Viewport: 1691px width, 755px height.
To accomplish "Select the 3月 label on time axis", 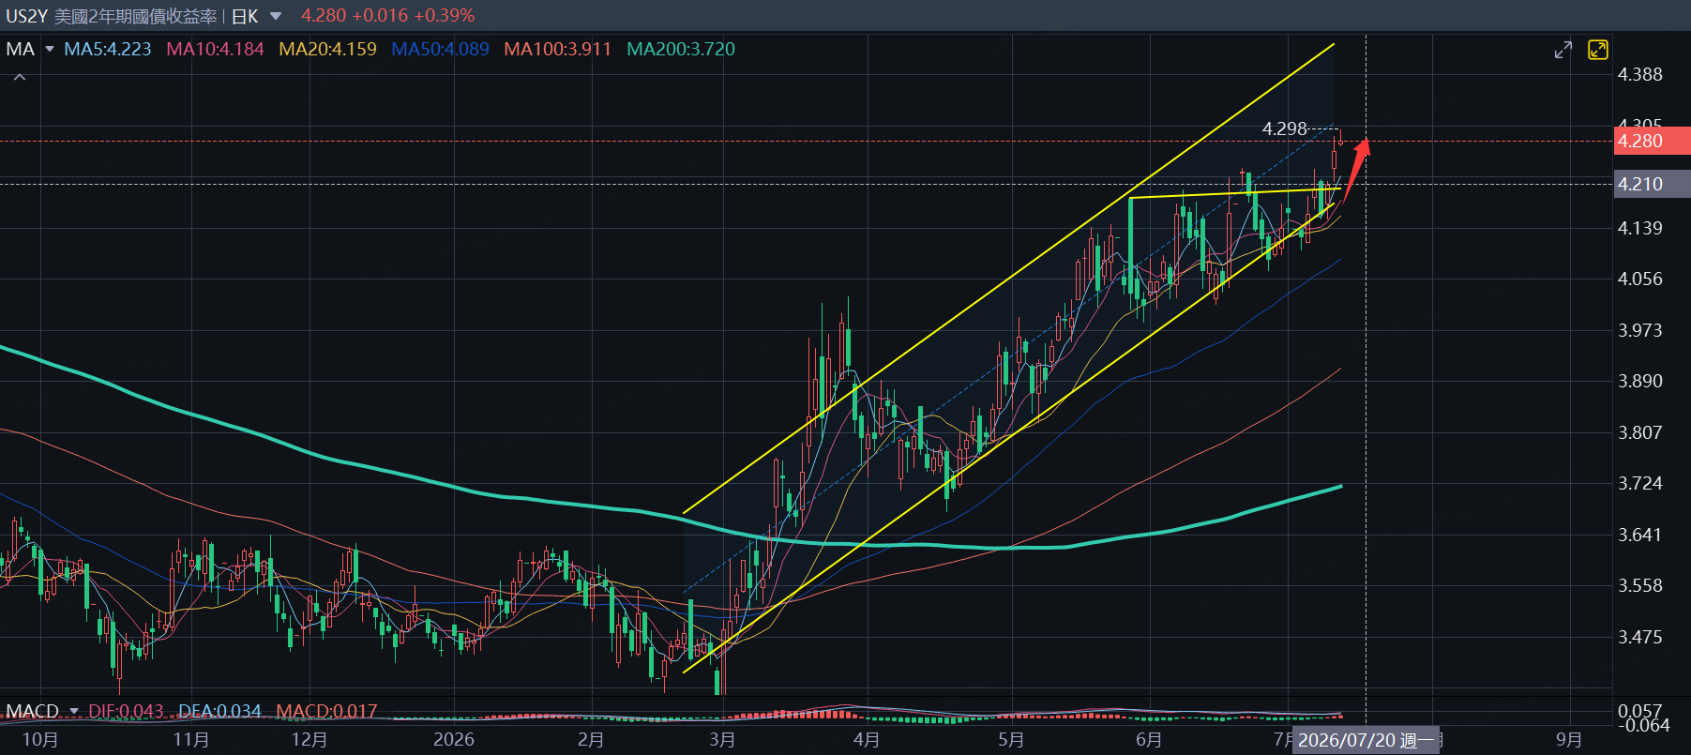I will click(722, 739).
